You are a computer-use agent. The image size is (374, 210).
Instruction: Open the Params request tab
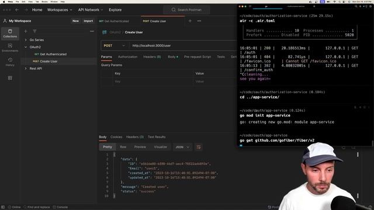(x=106, y=57)
